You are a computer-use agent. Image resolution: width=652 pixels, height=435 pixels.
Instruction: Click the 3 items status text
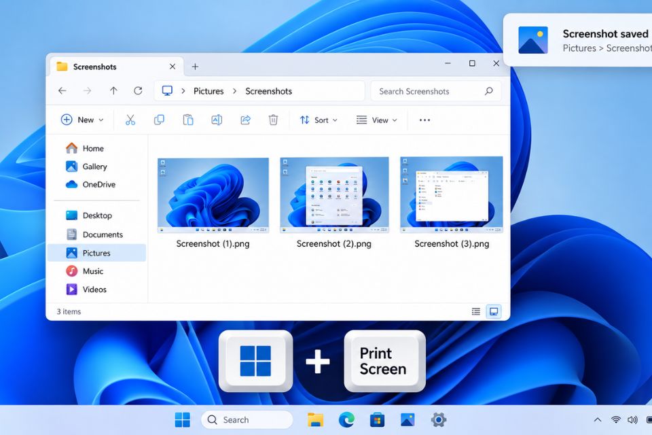point(69,311)
